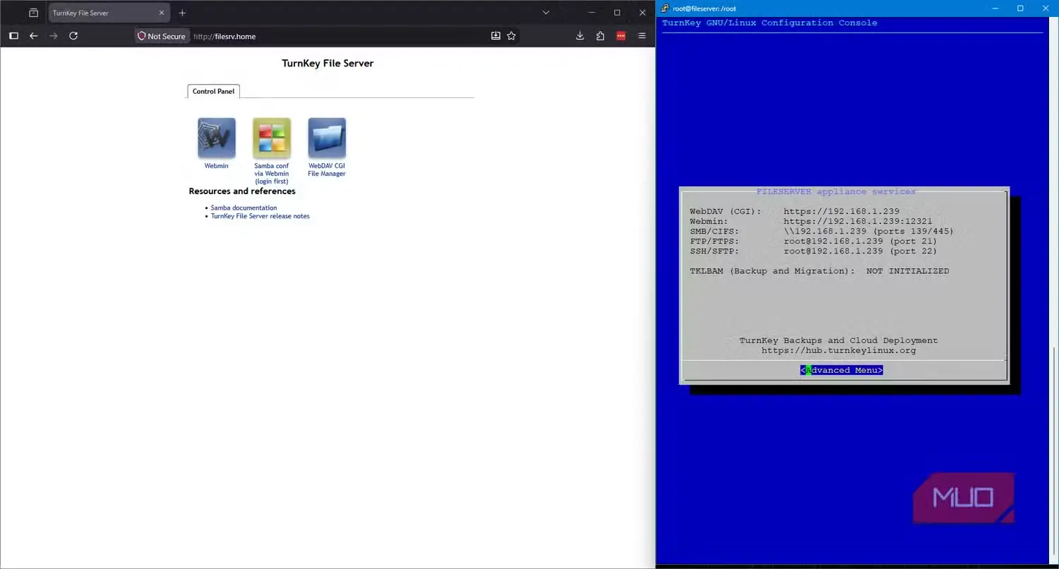Click the https://hub.turnkeylinux.org text

(x=839, y=350)
